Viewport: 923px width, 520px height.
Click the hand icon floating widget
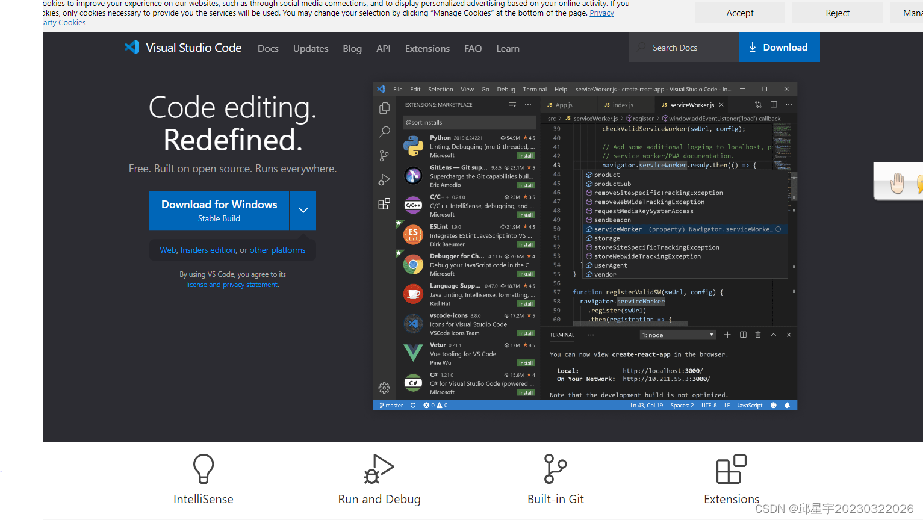pyautogui.click(x=897, y=182)
